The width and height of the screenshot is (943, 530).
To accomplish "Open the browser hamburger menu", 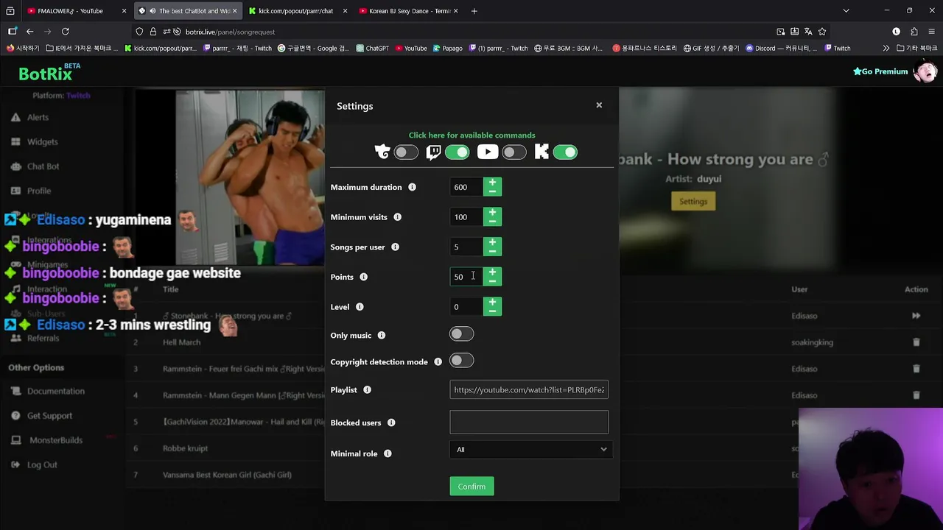I will click(x=931, y=32).
